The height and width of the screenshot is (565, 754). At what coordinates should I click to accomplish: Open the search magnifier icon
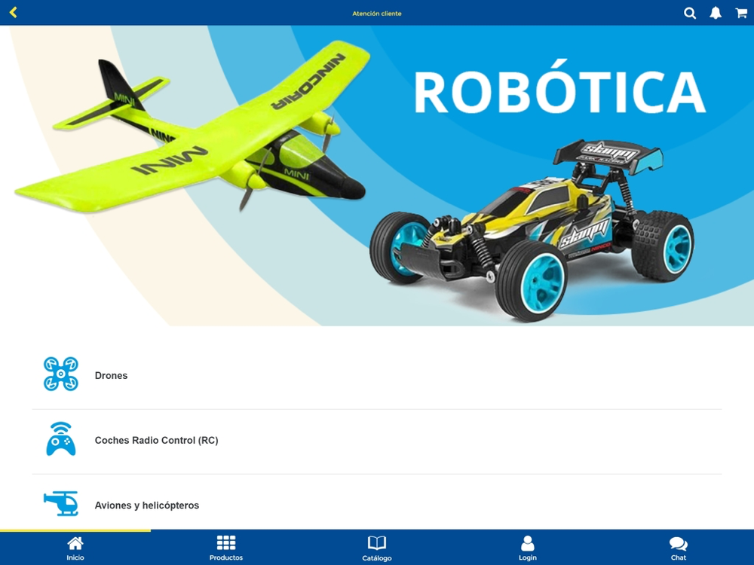(x=690, y=13)
